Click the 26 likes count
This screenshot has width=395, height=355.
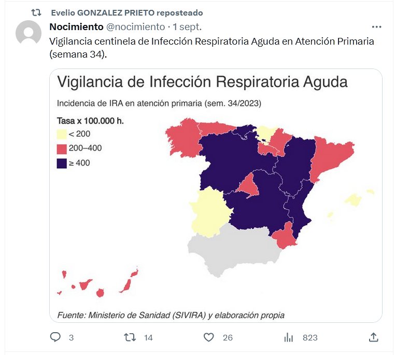click(228, 338)
